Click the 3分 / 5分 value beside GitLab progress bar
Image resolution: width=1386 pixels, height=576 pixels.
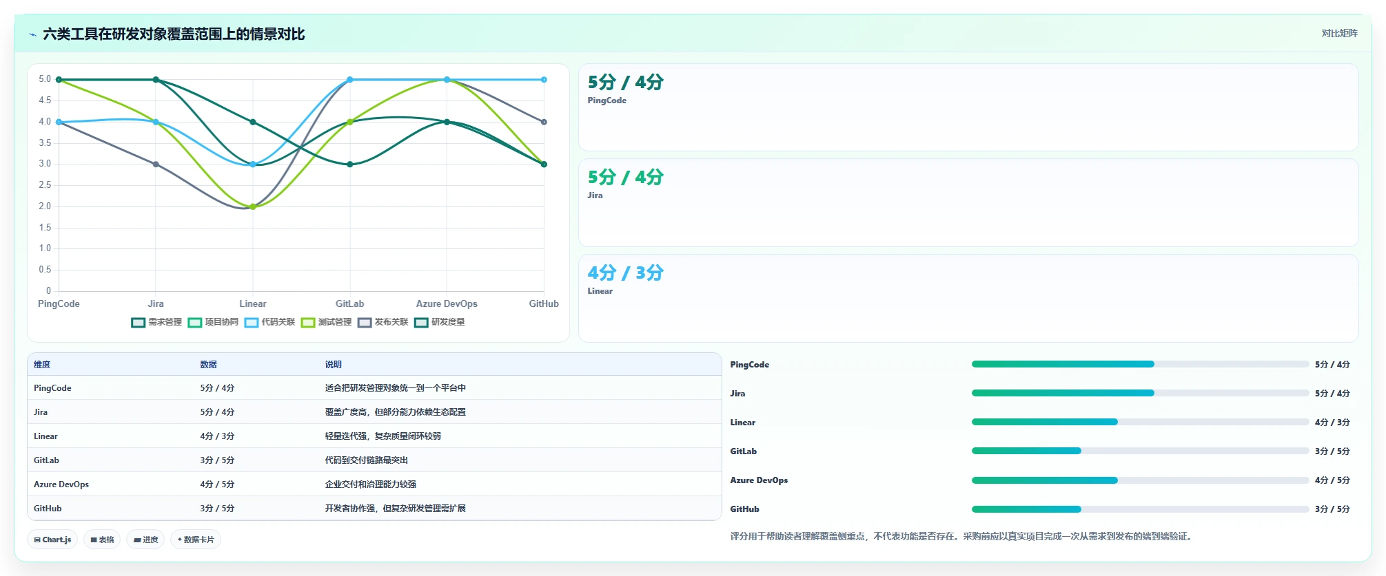click(x=1332, y=451)
